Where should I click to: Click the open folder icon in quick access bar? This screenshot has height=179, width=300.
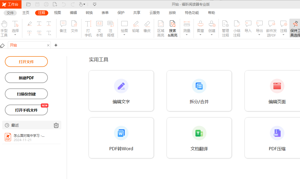28,4
